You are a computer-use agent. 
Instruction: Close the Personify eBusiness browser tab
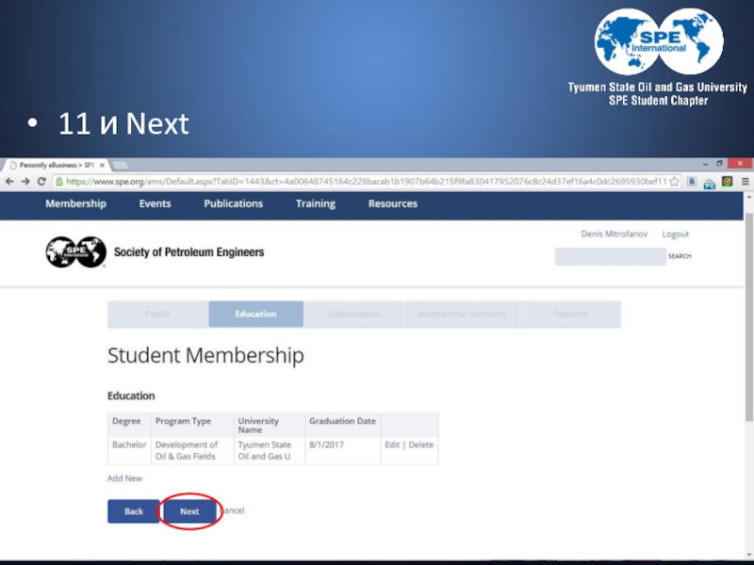coord(101,164)
